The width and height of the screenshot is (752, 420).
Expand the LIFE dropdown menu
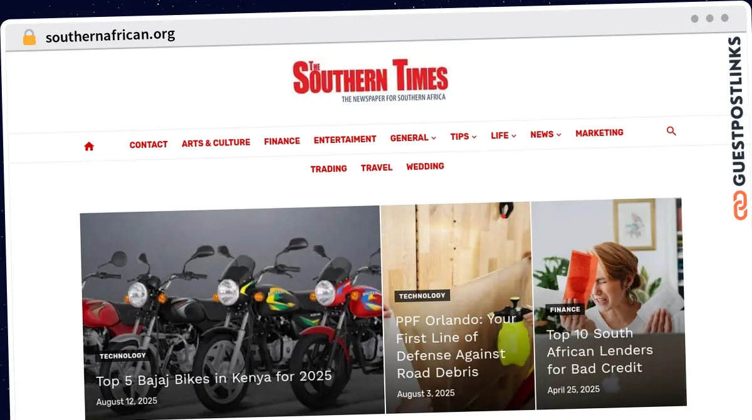coord(503,135)
